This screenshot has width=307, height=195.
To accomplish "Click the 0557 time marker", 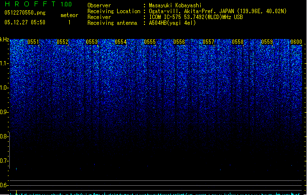I will click(208, 41).
